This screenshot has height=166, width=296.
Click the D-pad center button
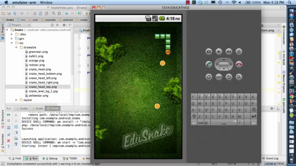click(x=224, y=64)
